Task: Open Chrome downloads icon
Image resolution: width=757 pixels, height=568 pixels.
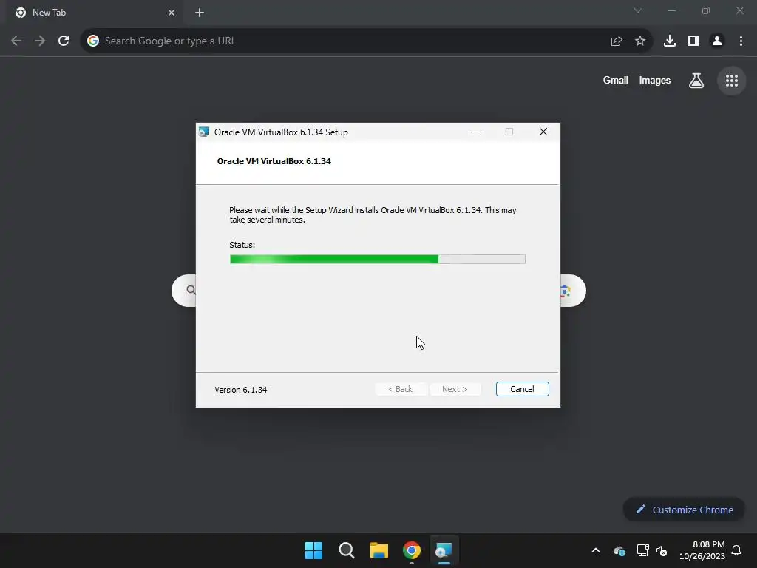Action: (670, 41)
